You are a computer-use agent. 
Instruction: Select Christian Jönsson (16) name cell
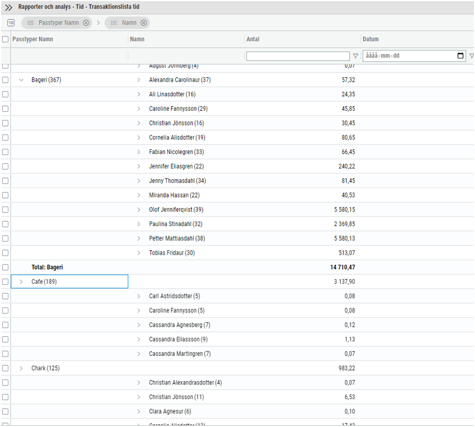point(176,123)
